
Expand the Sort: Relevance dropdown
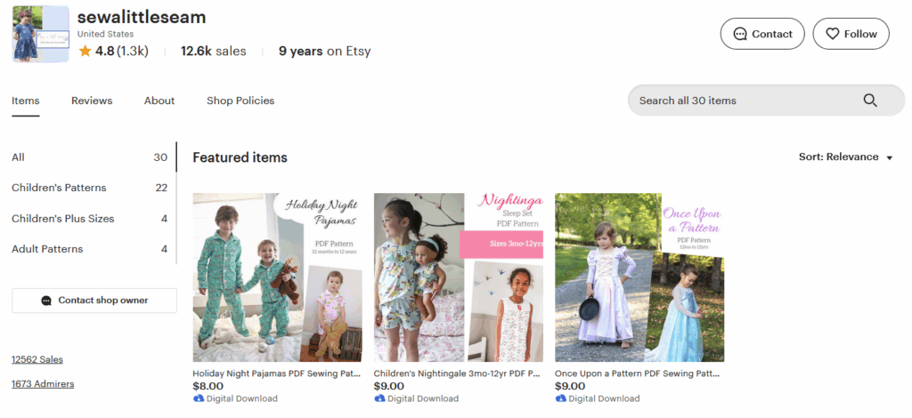point(845,157)
